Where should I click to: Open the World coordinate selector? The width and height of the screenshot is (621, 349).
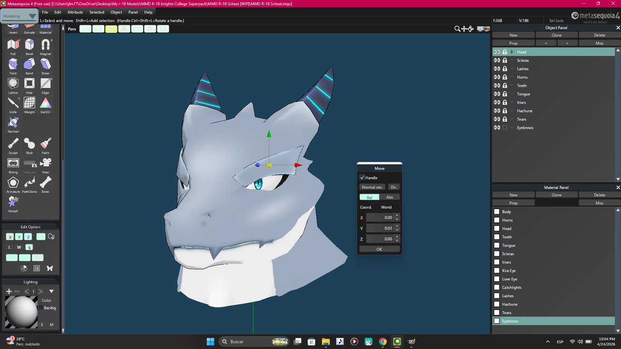click(x=386, y=207)
